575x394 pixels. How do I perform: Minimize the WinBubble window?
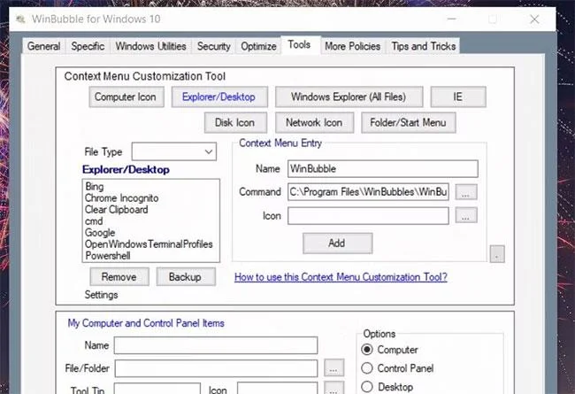tap(452, 19)
